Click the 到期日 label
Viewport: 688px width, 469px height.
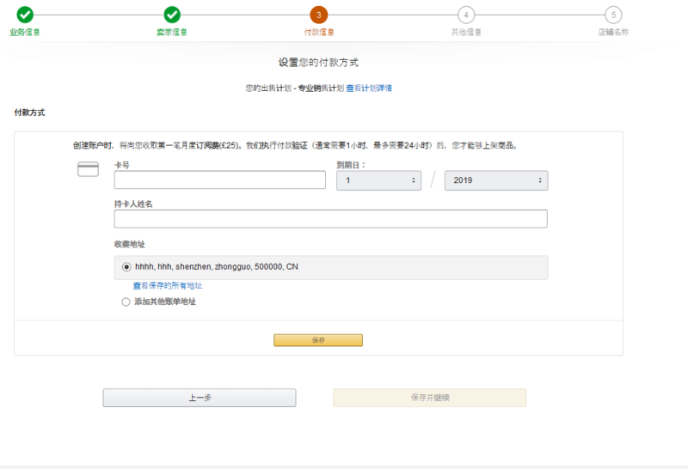(x=351, y=165)
